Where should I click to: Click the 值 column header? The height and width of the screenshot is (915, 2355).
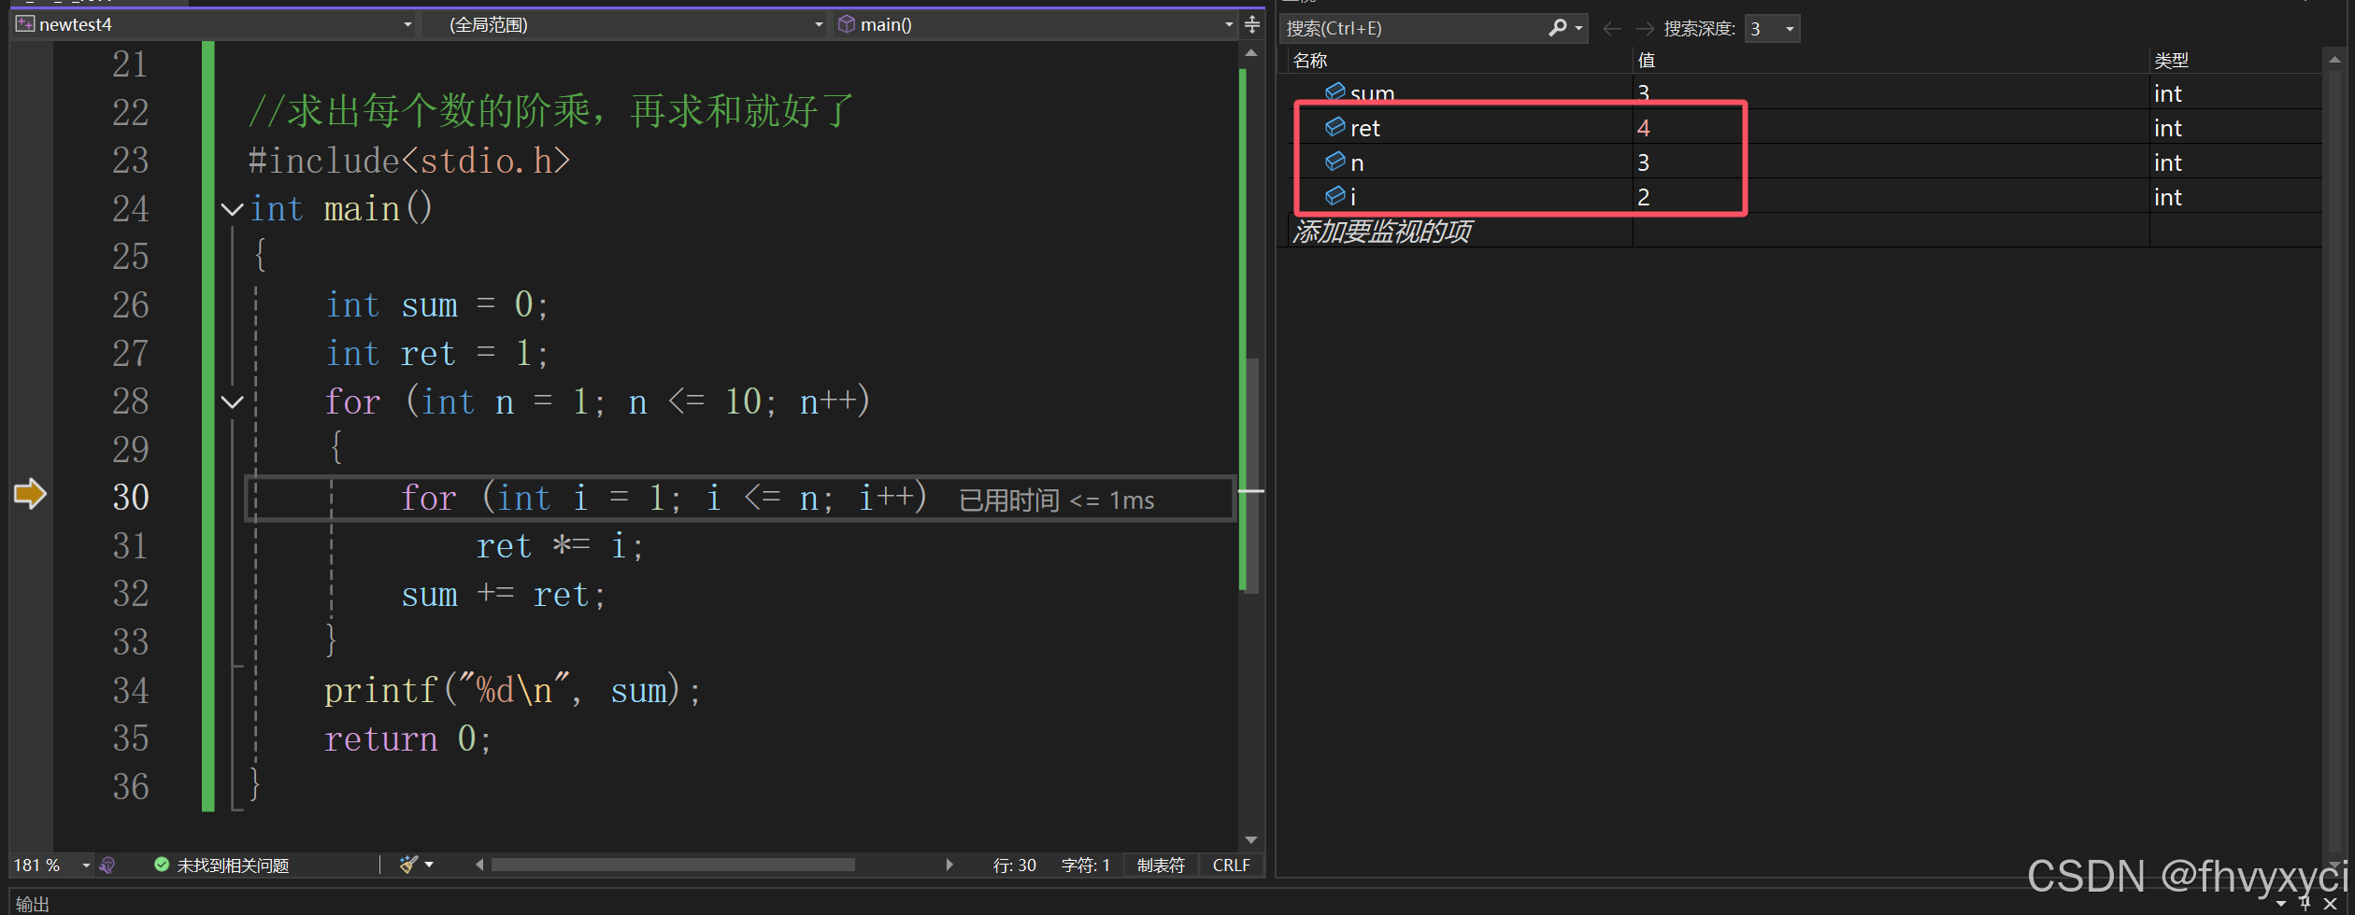(x=1647, y=61)
